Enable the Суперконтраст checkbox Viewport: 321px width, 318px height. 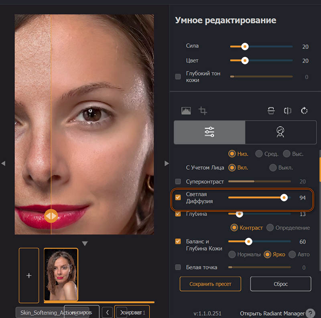[178, 181]
